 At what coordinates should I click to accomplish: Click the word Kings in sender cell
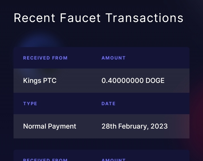pos(32,81)
